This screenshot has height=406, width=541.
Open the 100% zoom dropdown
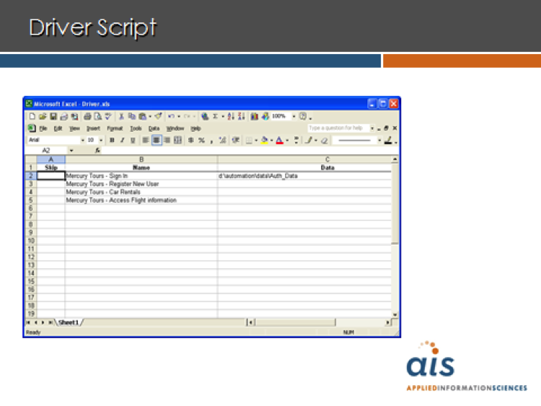click(294, 116)
